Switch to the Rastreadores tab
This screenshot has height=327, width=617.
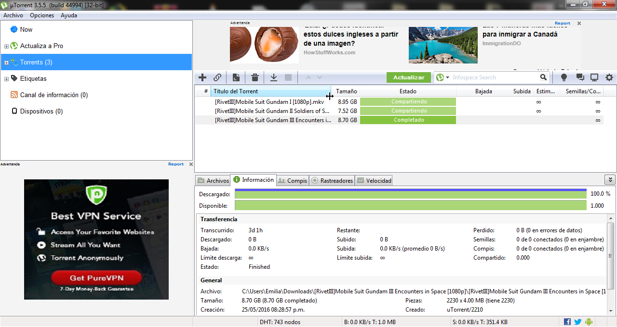coord(332,181)
